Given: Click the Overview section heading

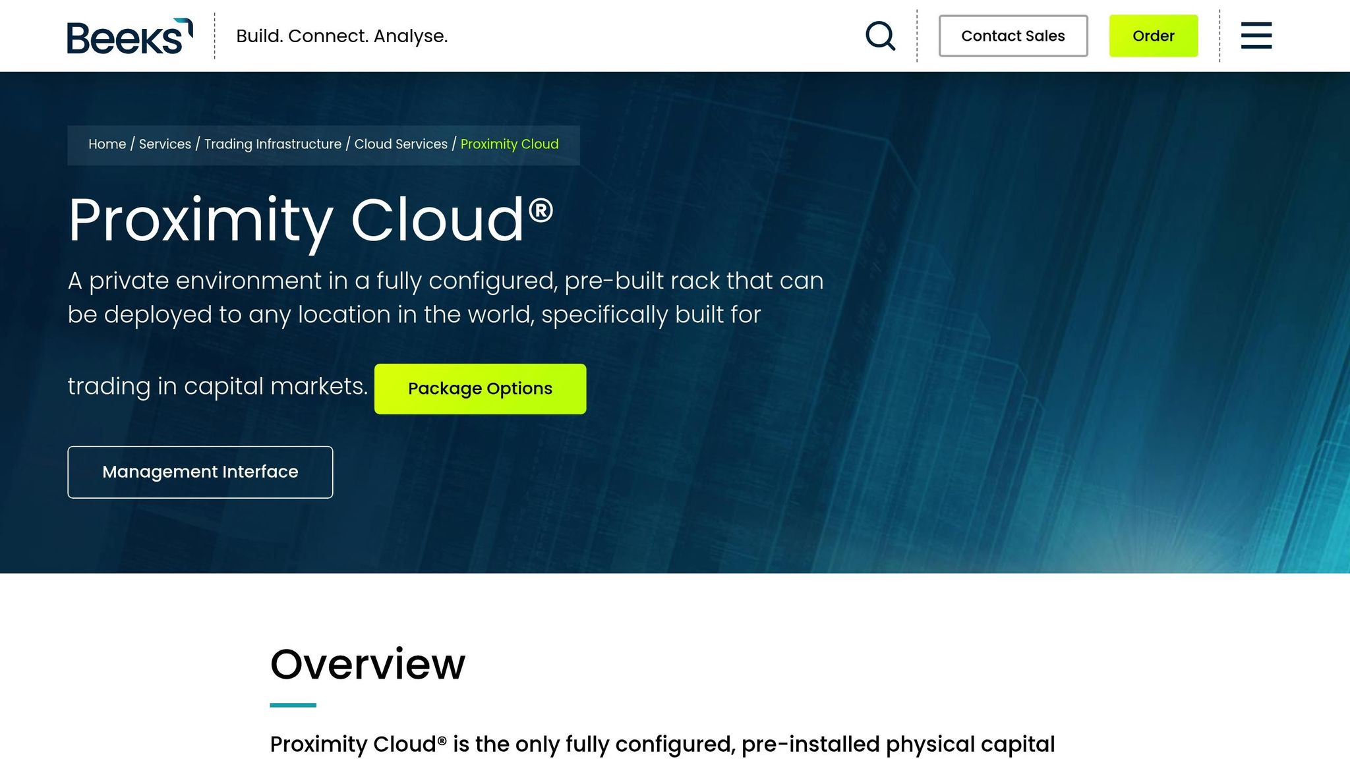Looking at the screenshot, I should click(x=367, y=664).
